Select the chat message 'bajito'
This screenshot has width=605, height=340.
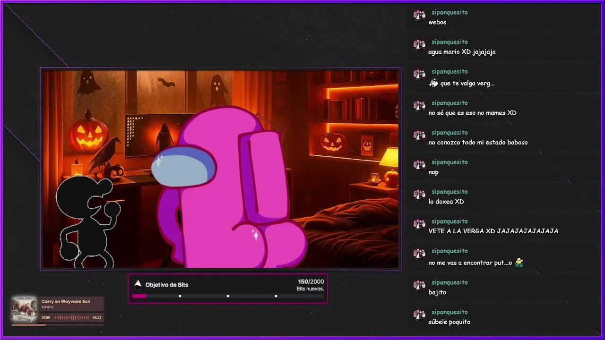(x=437, y=292)
